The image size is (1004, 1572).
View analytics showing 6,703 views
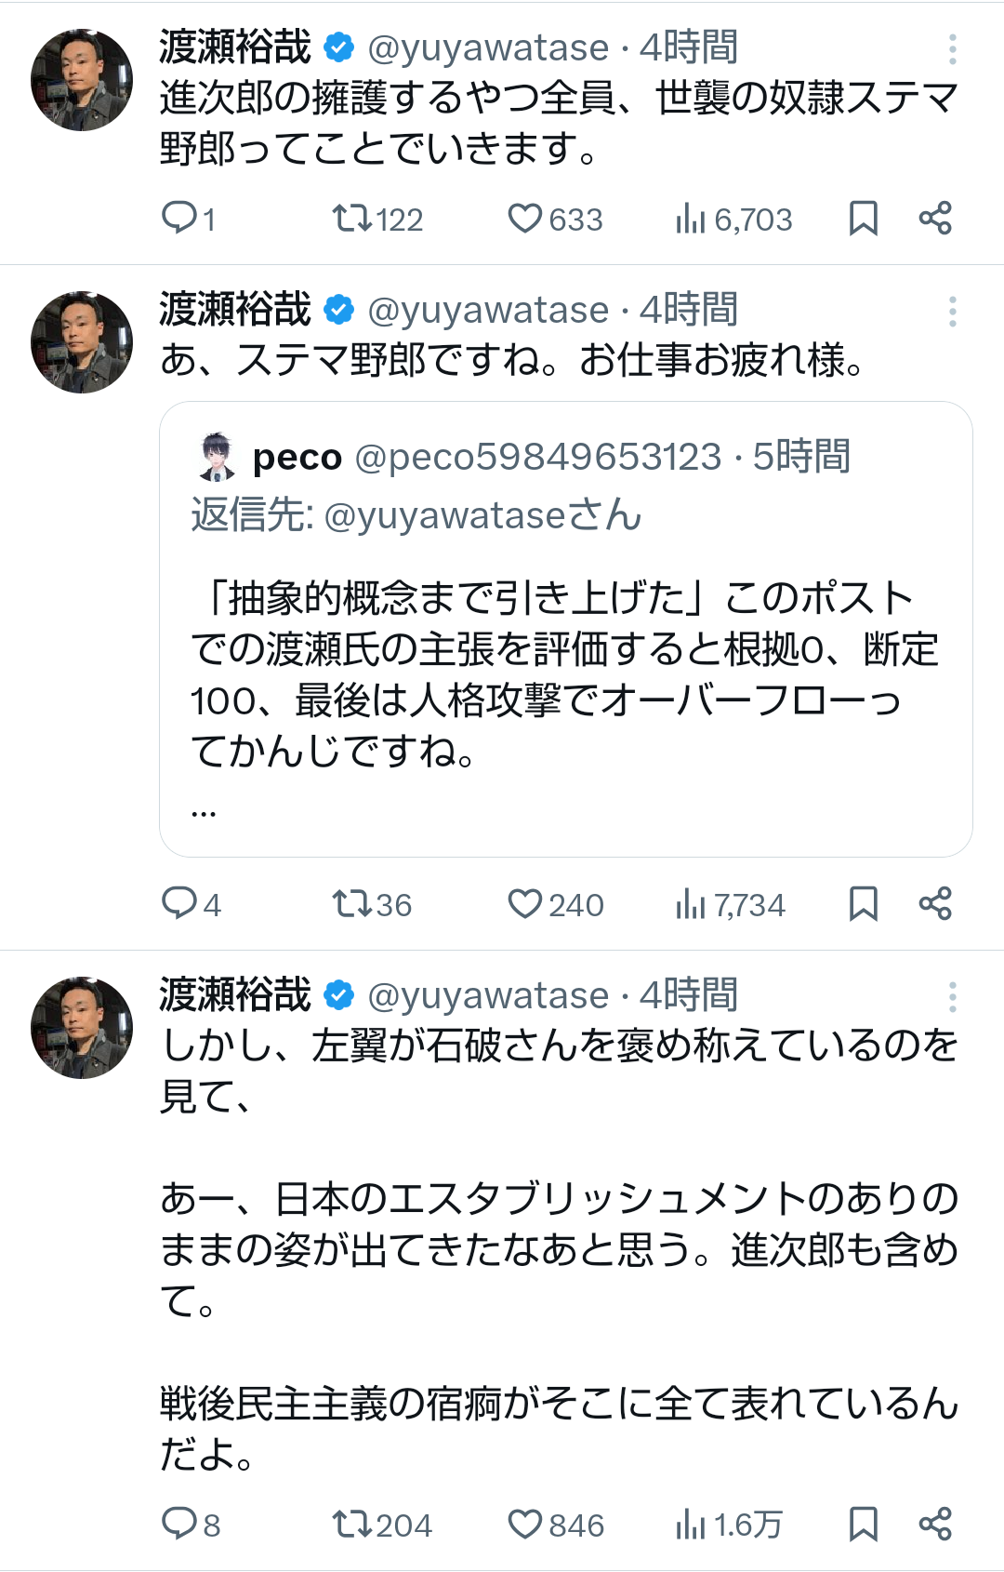(x=691, y=219)
